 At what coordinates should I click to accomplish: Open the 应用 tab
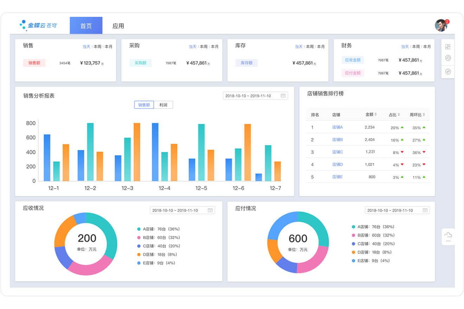pos(118,26)
